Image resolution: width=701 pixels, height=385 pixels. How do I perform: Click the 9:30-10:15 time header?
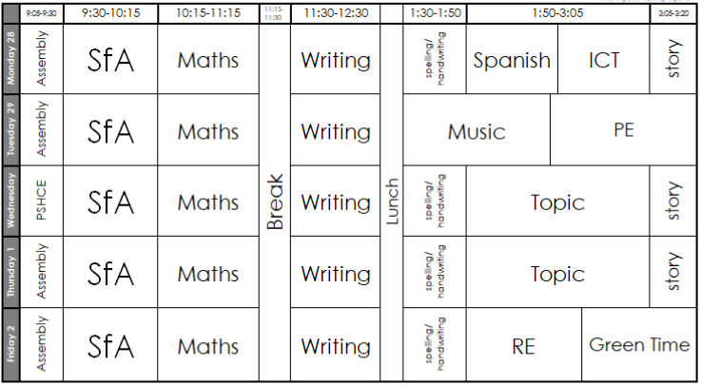click(x=110, y=14)
